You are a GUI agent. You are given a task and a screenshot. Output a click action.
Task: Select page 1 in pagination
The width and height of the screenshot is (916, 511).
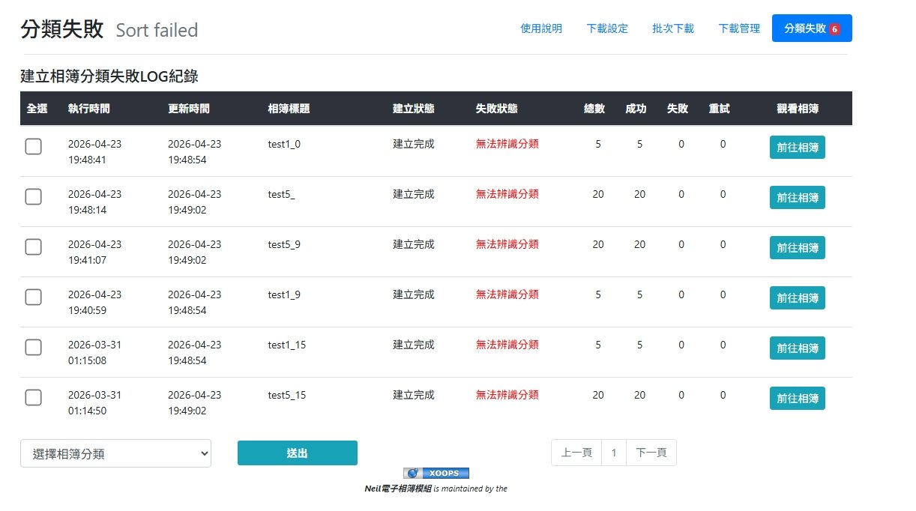click(x=614, y=453)
